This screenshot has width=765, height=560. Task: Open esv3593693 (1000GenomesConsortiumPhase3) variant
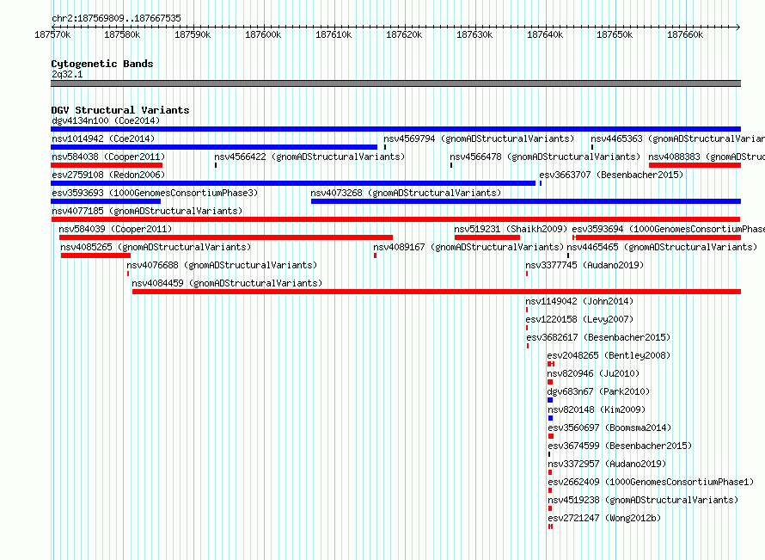pyautogui.click(x=155, y=193)
